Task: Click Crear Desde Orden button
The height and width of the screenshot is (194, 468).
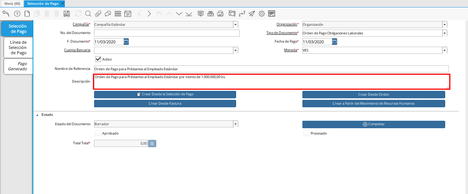Action: [374, 95]
